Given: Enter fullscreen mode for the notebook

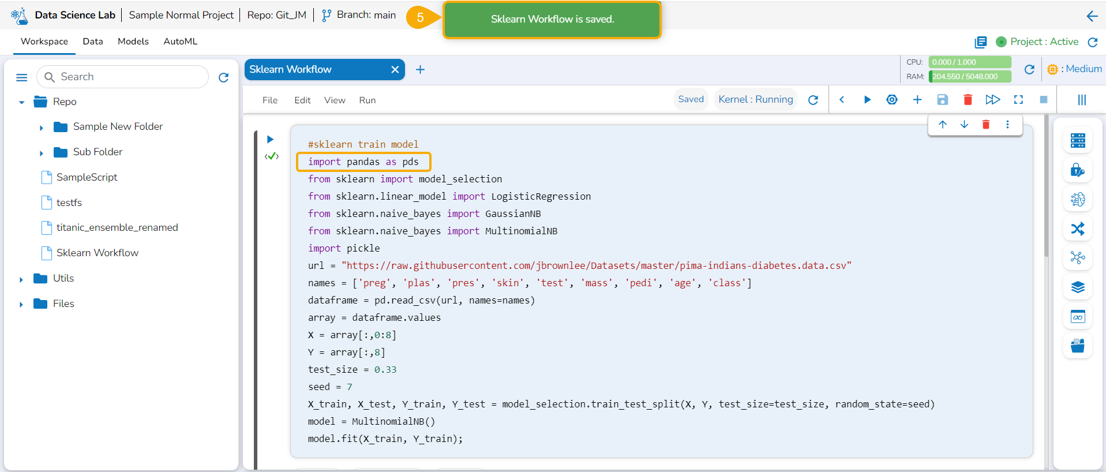Looking at the screenshot, I should [x=1018, y=100].
